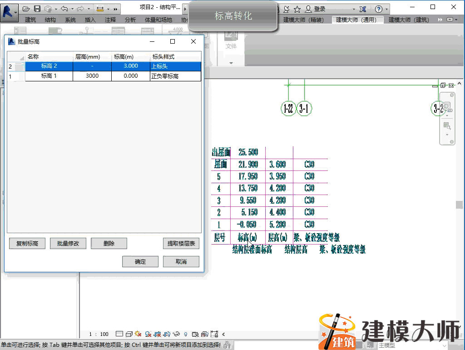
Task: Click the Help question mark icon
Action: [x=378, y=9]
